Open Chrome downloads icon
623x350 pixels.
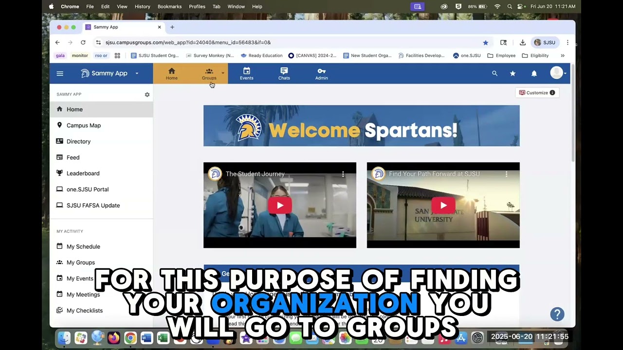tap(522, 42)
